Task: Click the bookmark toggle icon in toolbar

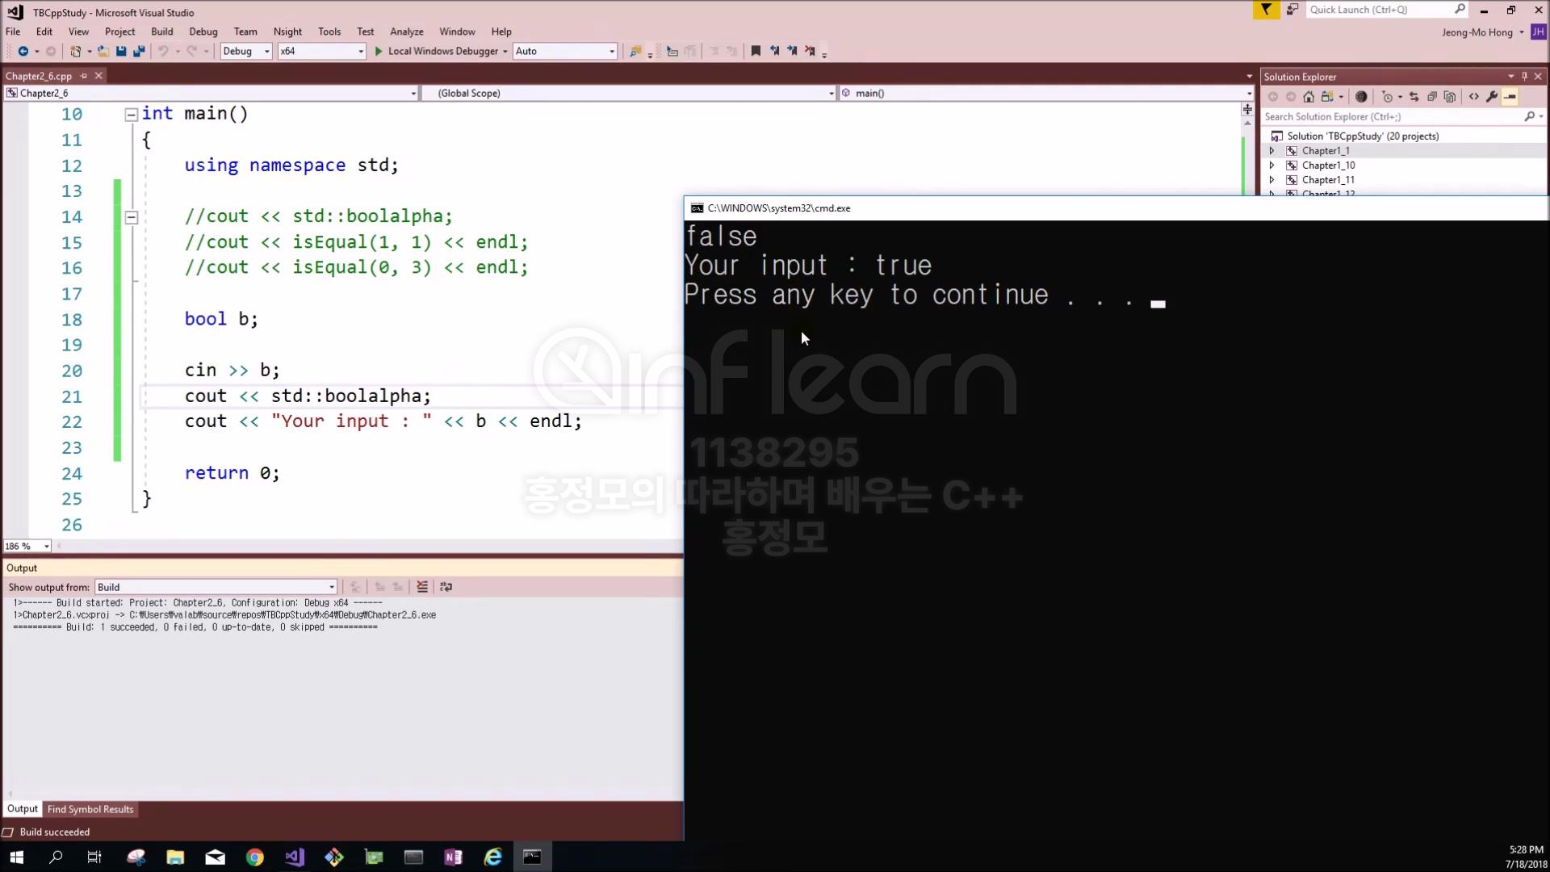Action: point(756,51)
